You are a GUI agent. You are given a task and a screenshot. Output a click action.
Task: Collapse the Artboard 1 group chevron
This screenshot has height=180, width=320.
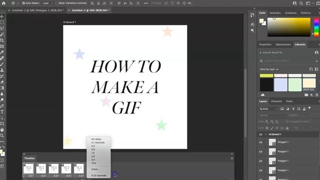[266, 134]
